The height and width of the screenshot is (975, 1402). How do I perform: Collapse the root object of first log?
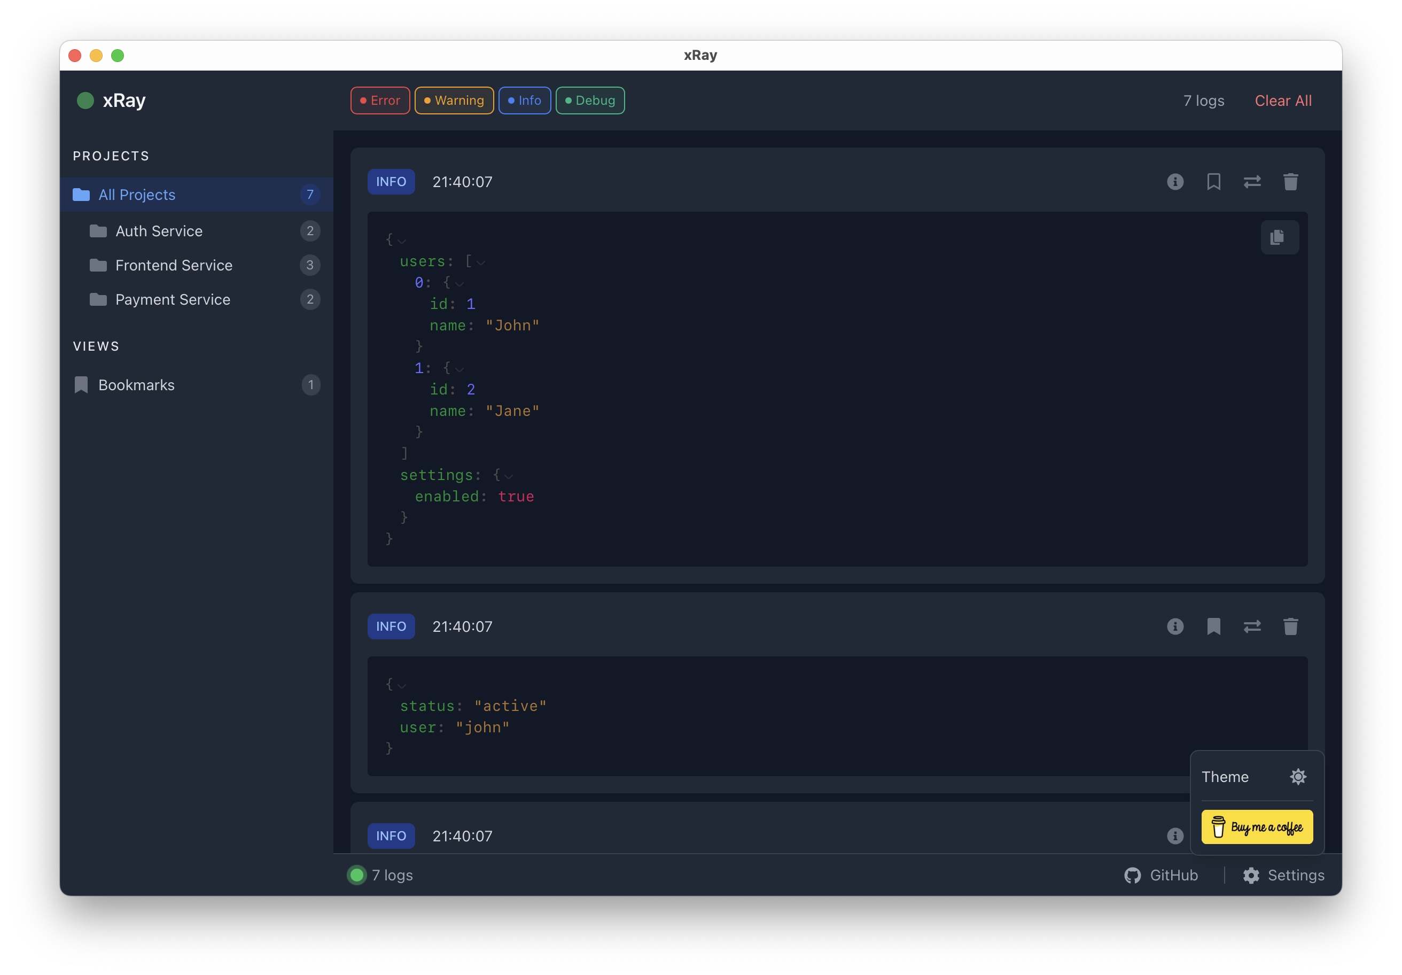pos(402,241)
